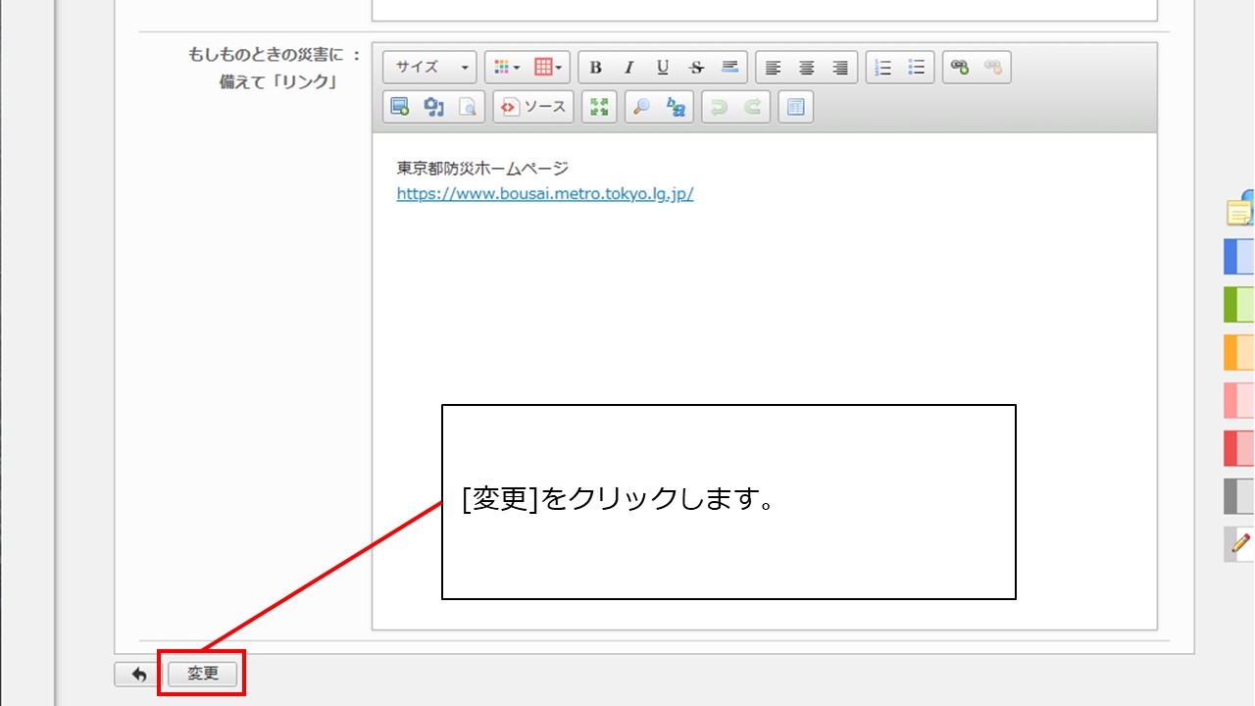The height and width of the screenshot is (706, 1255).
Task: Maximize the editor with fullscreen icon
Action: pyautogui.click(x=599, y=107)
